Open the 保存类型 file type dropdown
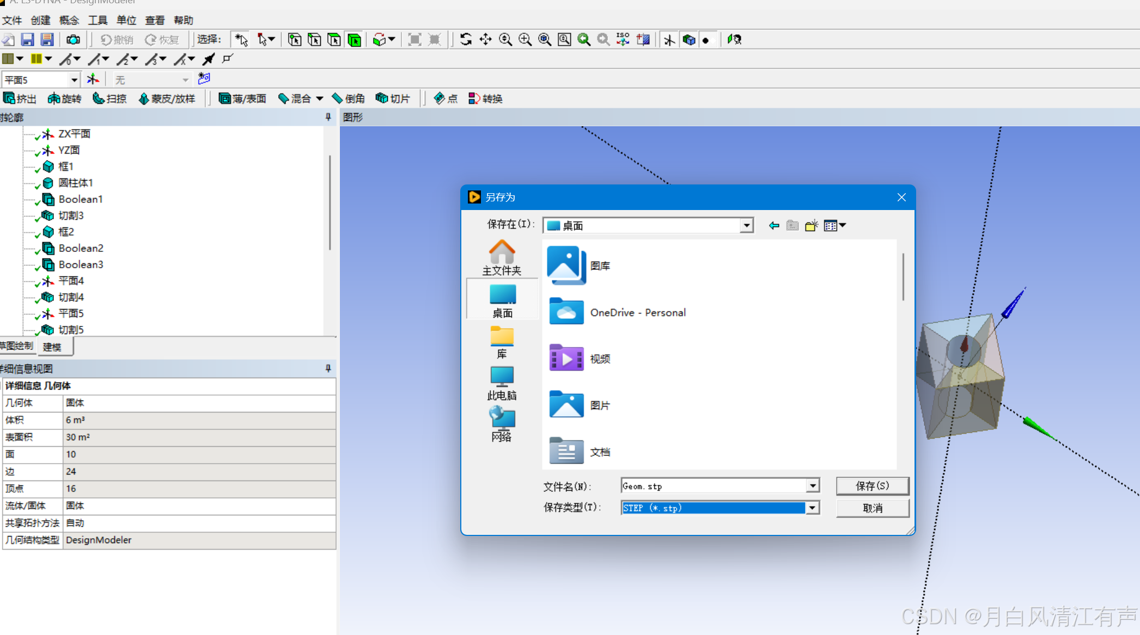The height and width of the screenshot is (635, 1140). (x=812, y=508)
